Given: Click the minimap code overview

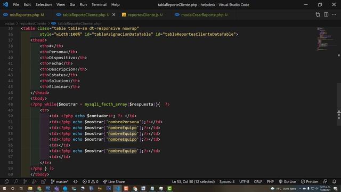Looking at the screenshot, I should [x=325, y=39].
